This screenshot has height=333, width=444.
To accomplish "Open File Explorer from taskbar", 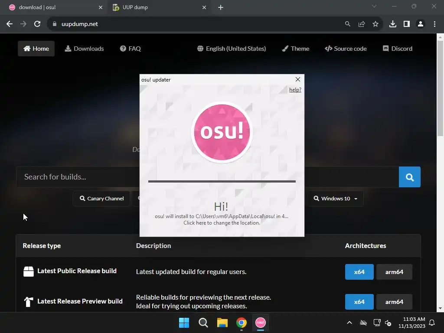I will click(222, 323).
